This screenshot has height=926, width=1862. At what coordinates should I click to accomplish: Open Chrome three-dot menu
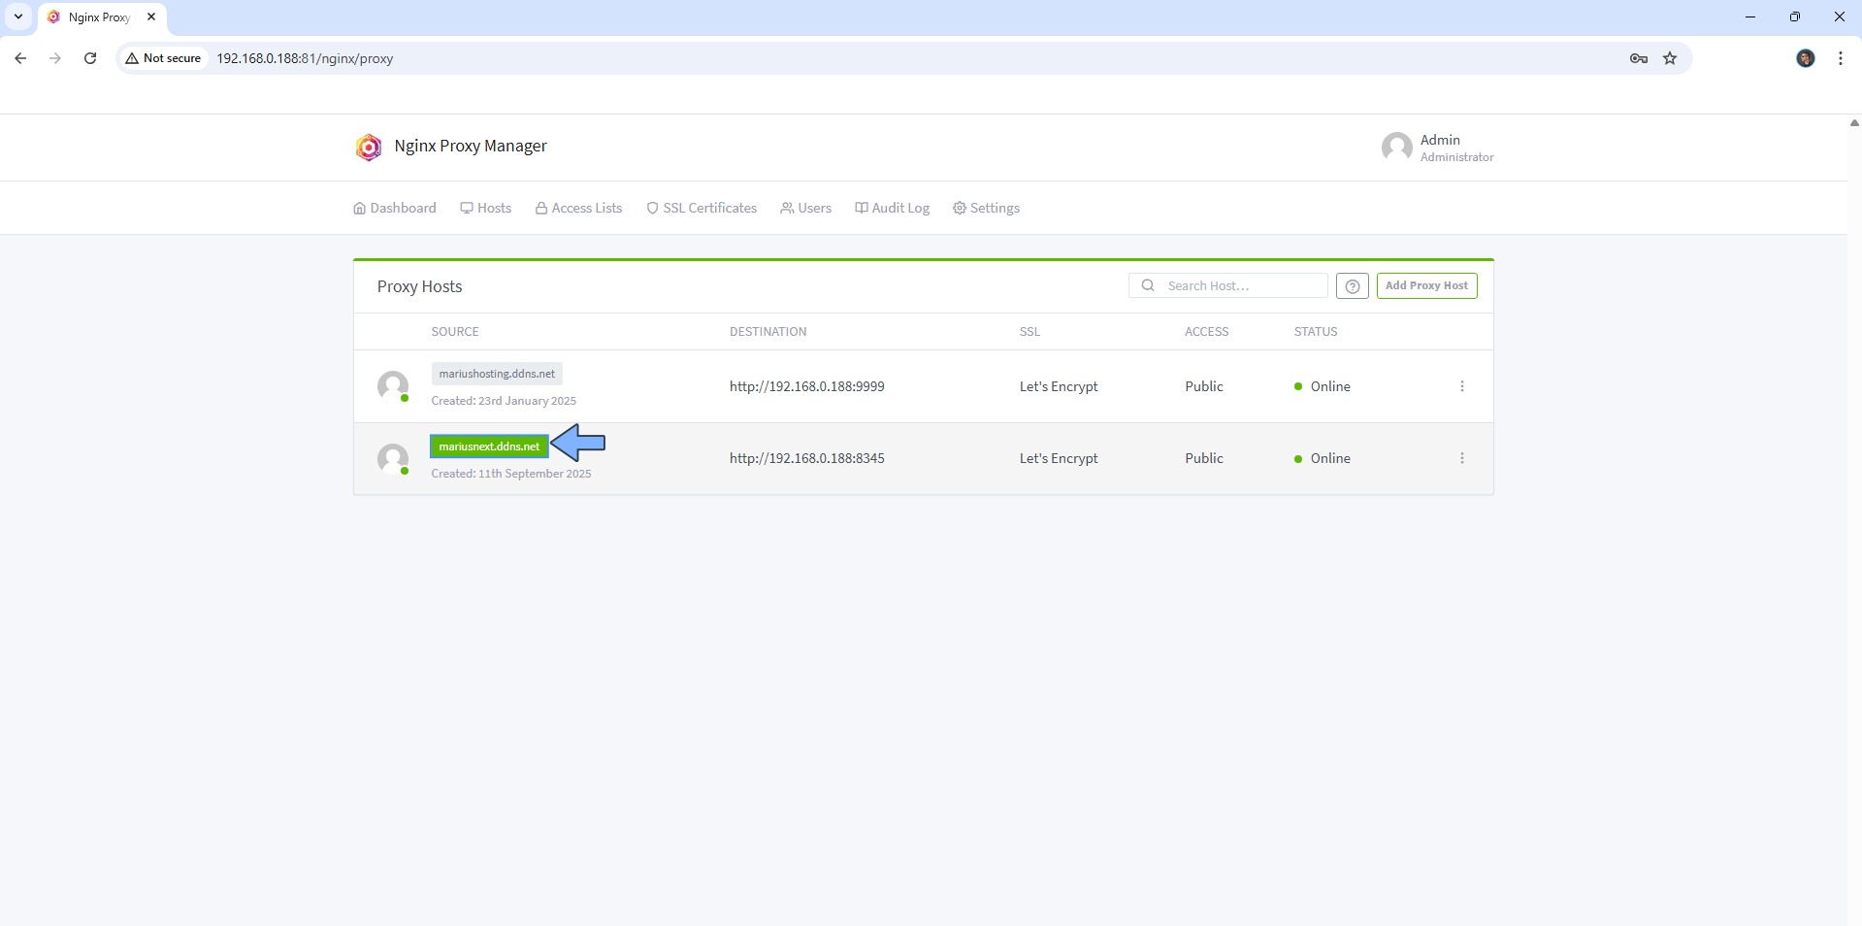(x=1840, y=58)
